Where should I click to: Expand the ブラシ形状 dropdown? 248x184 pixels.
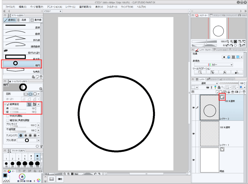point(38,140)
